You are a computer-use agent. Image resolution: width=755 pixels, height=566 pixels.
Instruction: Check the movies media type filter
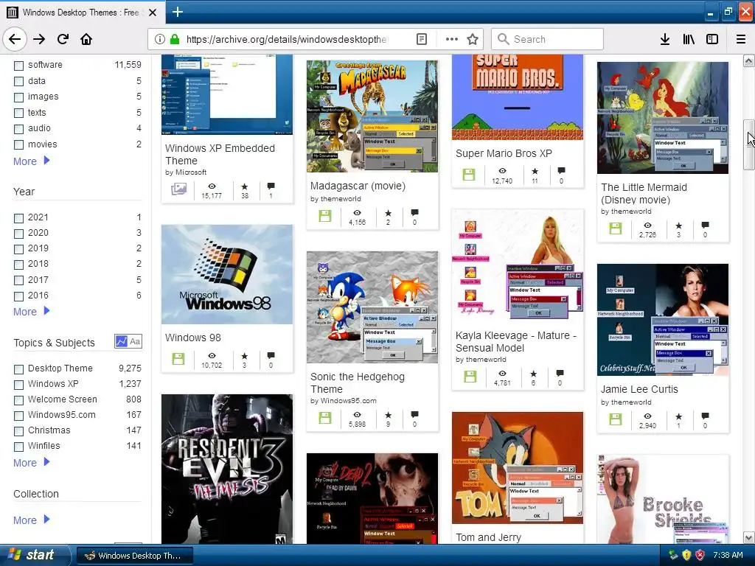(18, 145)
